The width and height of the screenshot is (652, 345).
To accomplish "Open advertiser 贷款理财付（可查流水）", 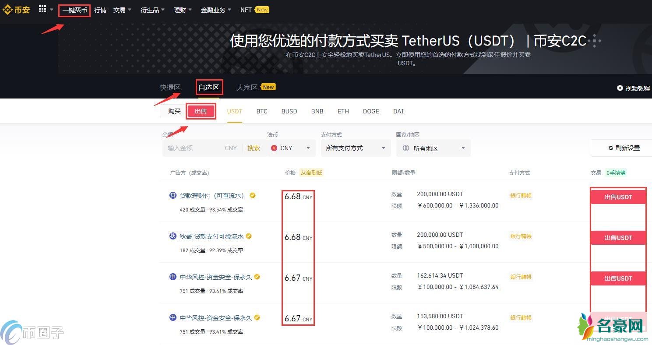I will coord(212,196).
